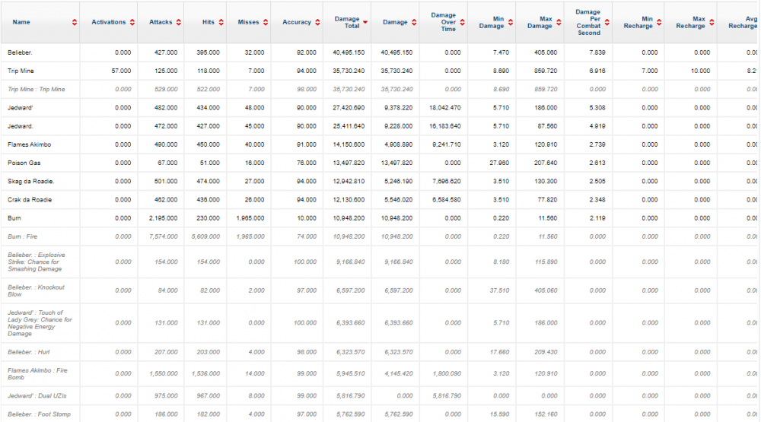Click the Poison Gas row name

click(x=23, y=163)
